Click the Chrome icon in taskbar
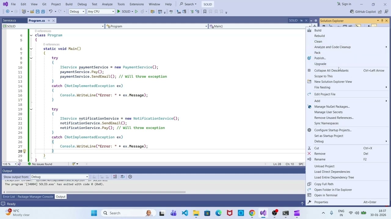This screenshot has width=391, height=219. (x=252, y=213)
